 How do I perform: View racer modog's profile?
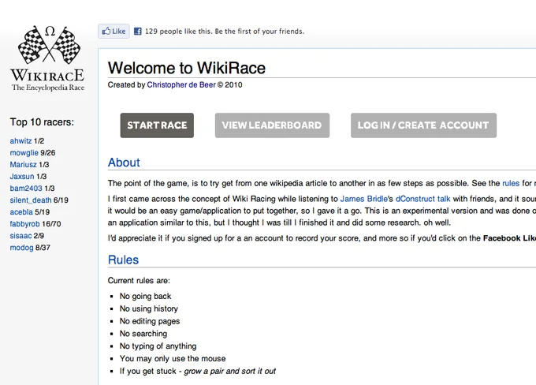(x=21, y=248)
